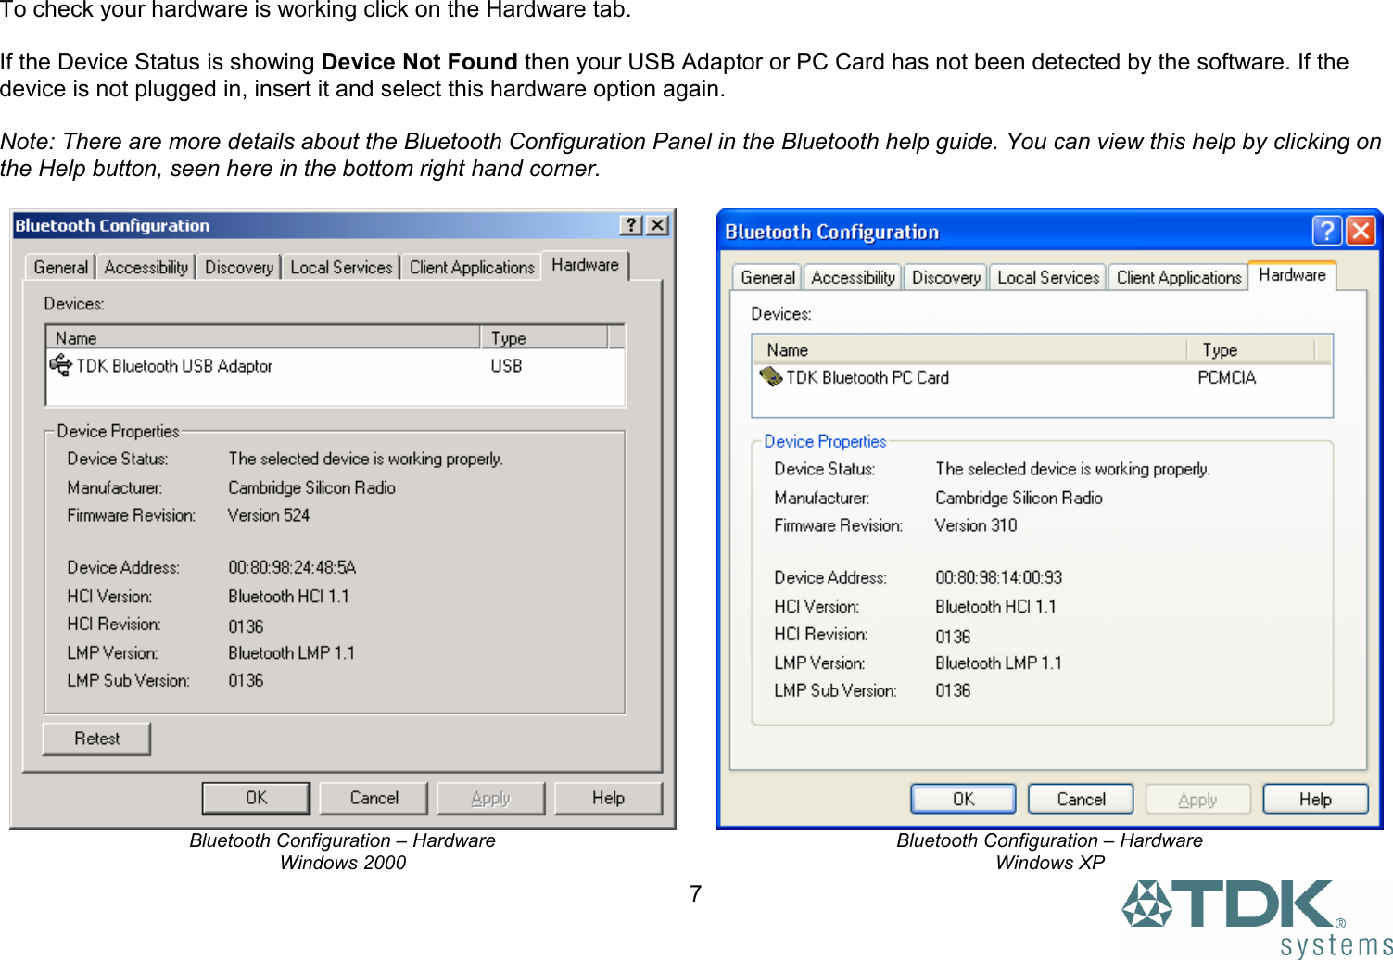This screenshot has height=960, width=1393.
Task: Close the Windows XP Bluetooth Configuration dialog
Action: (1361, 230)
